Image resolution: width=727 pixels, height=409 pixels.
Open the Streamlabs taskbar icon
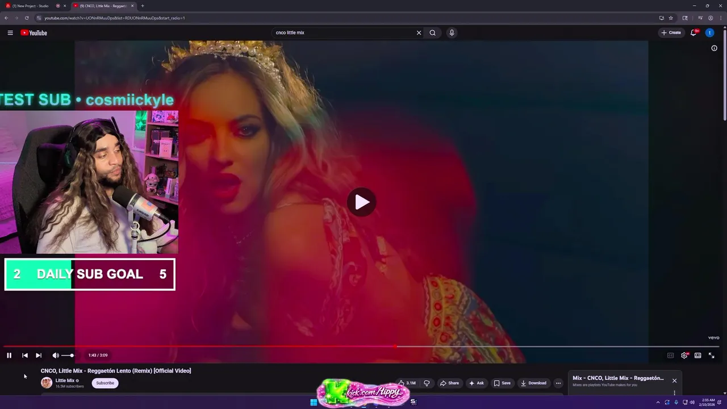click(413, 402)
